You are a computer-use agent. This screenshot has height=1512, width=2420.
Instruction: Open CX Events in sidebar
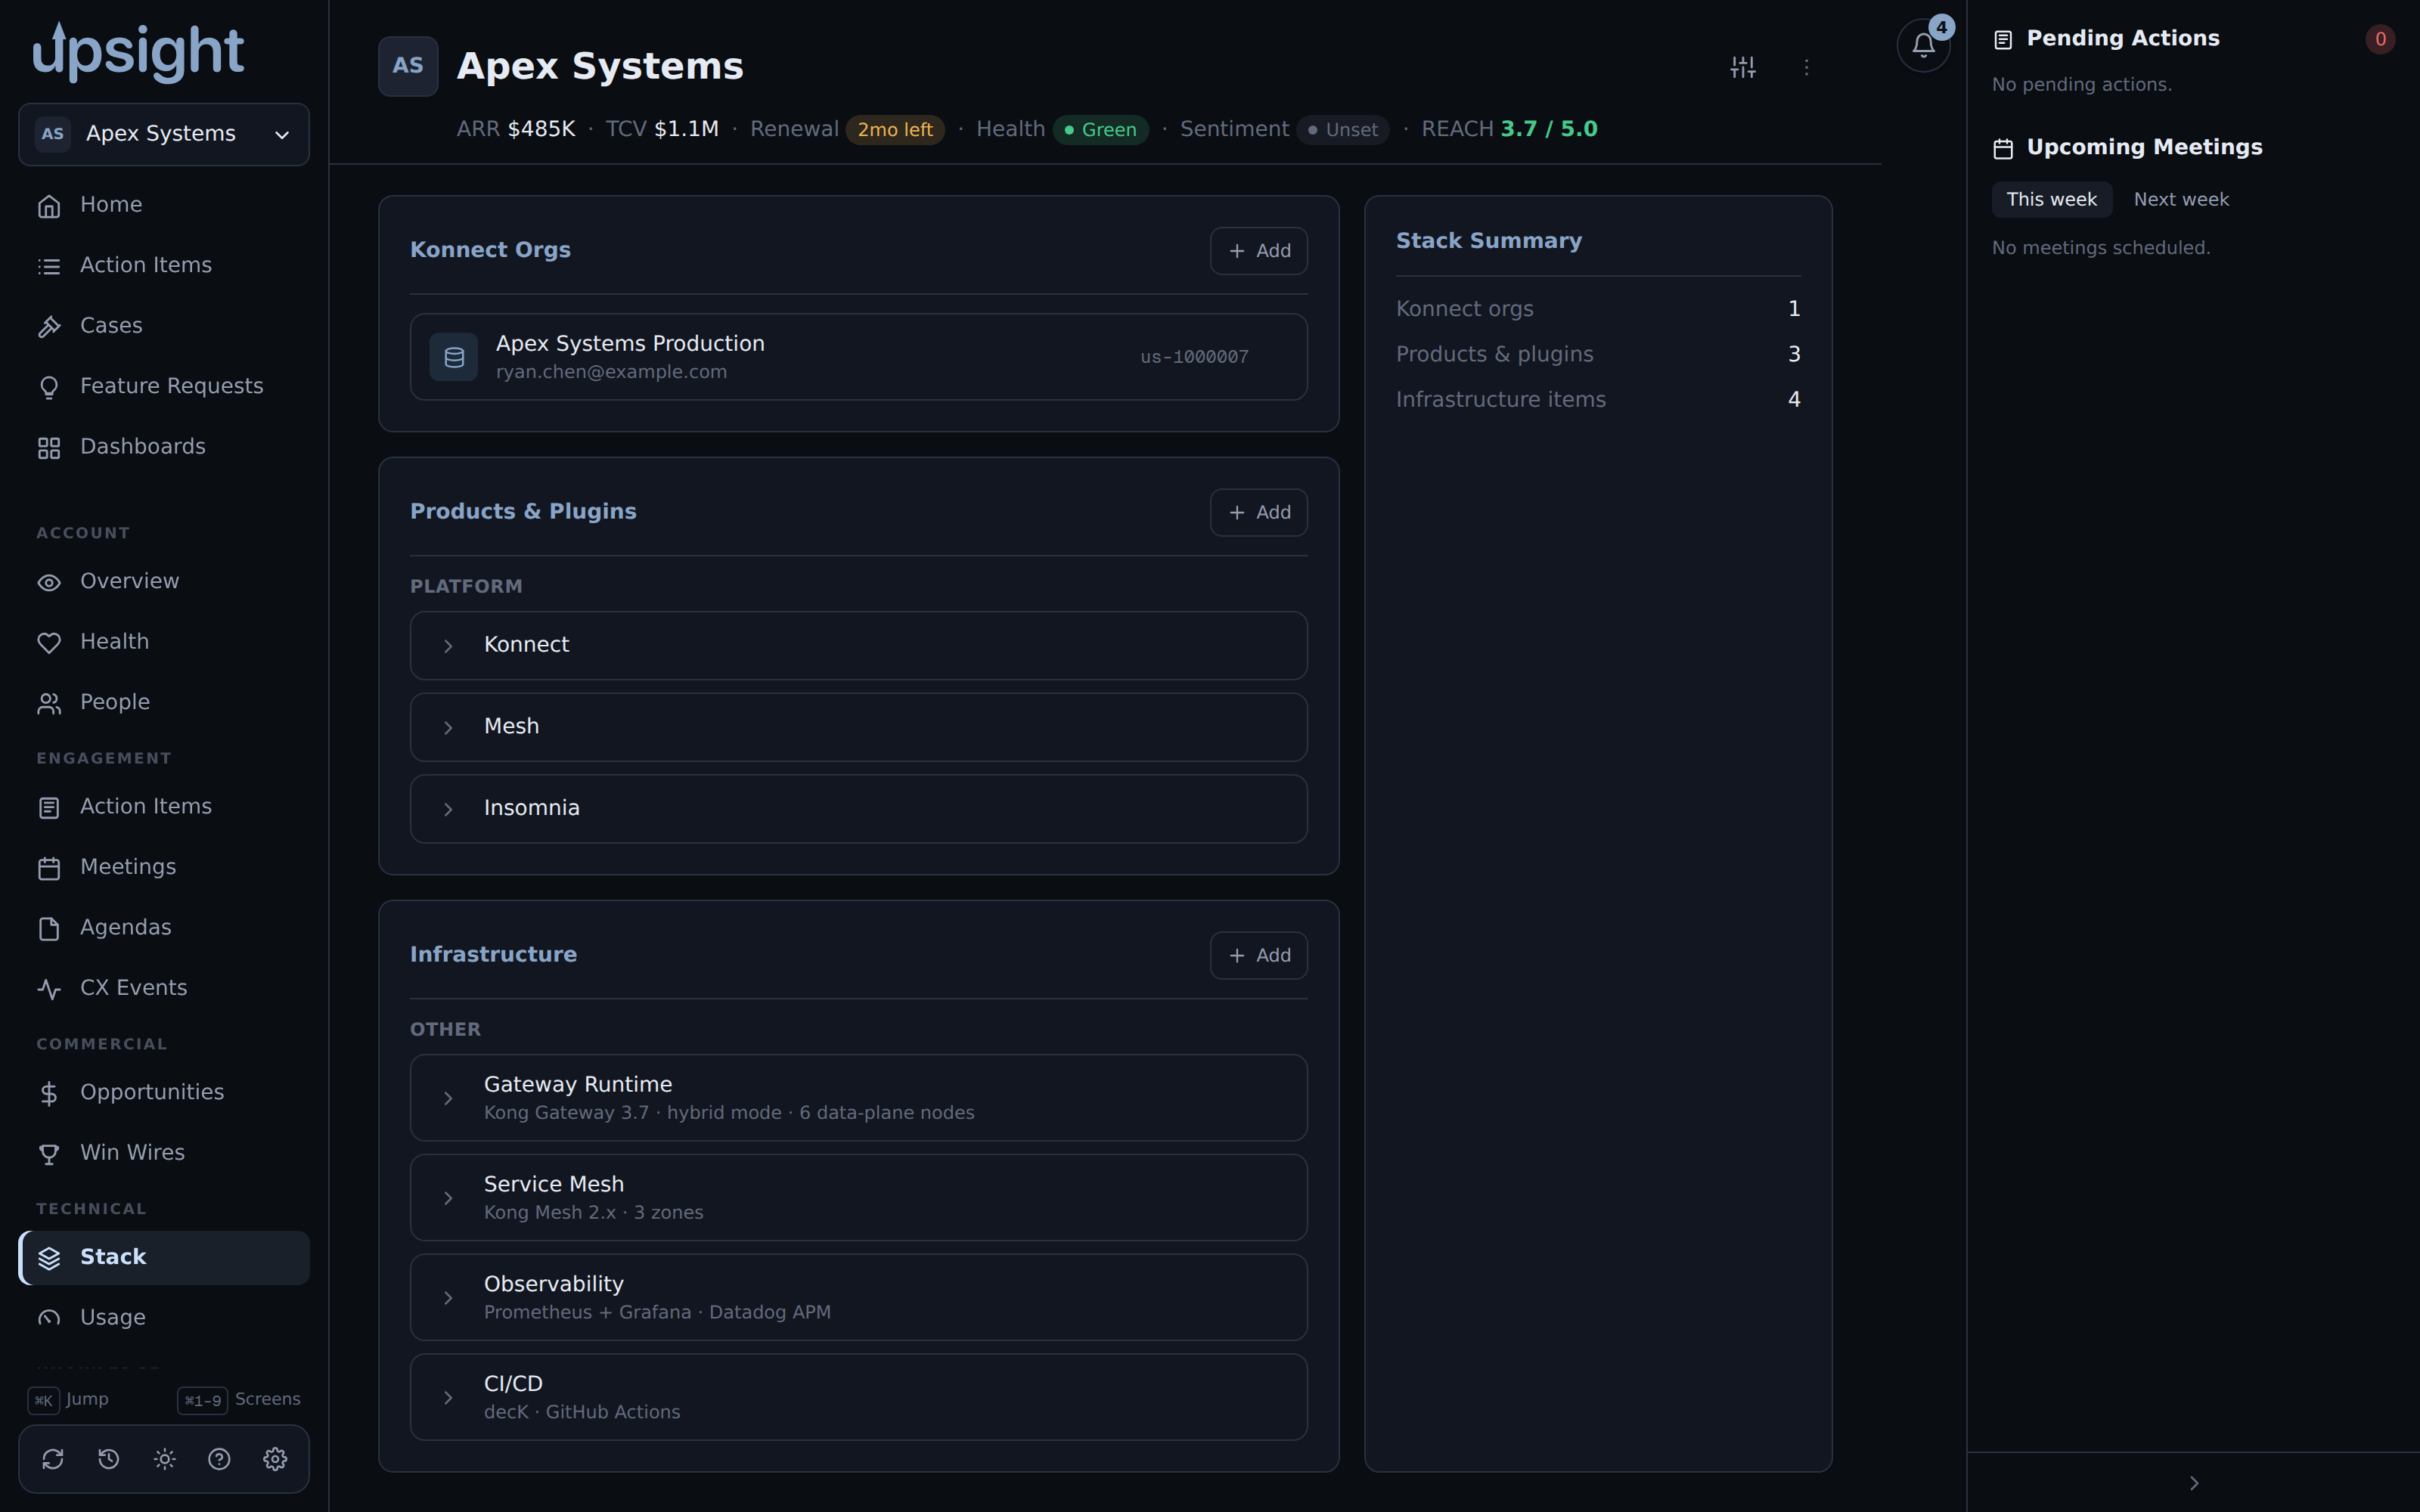[164, 988]
